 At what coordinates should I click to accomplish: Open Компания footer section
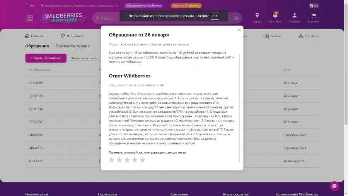[179, 194]
